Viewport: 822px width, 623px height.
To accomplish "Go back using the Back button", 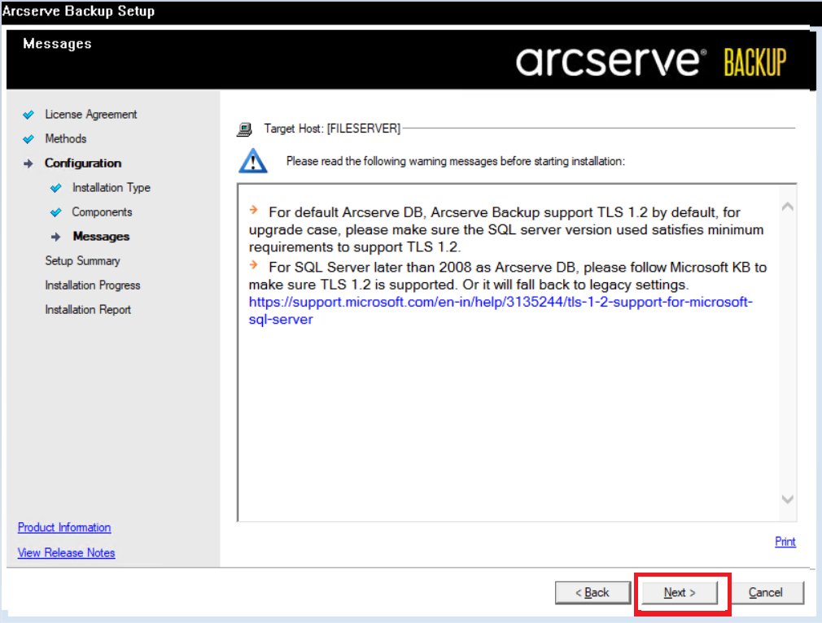I will (x=592, y=593).
